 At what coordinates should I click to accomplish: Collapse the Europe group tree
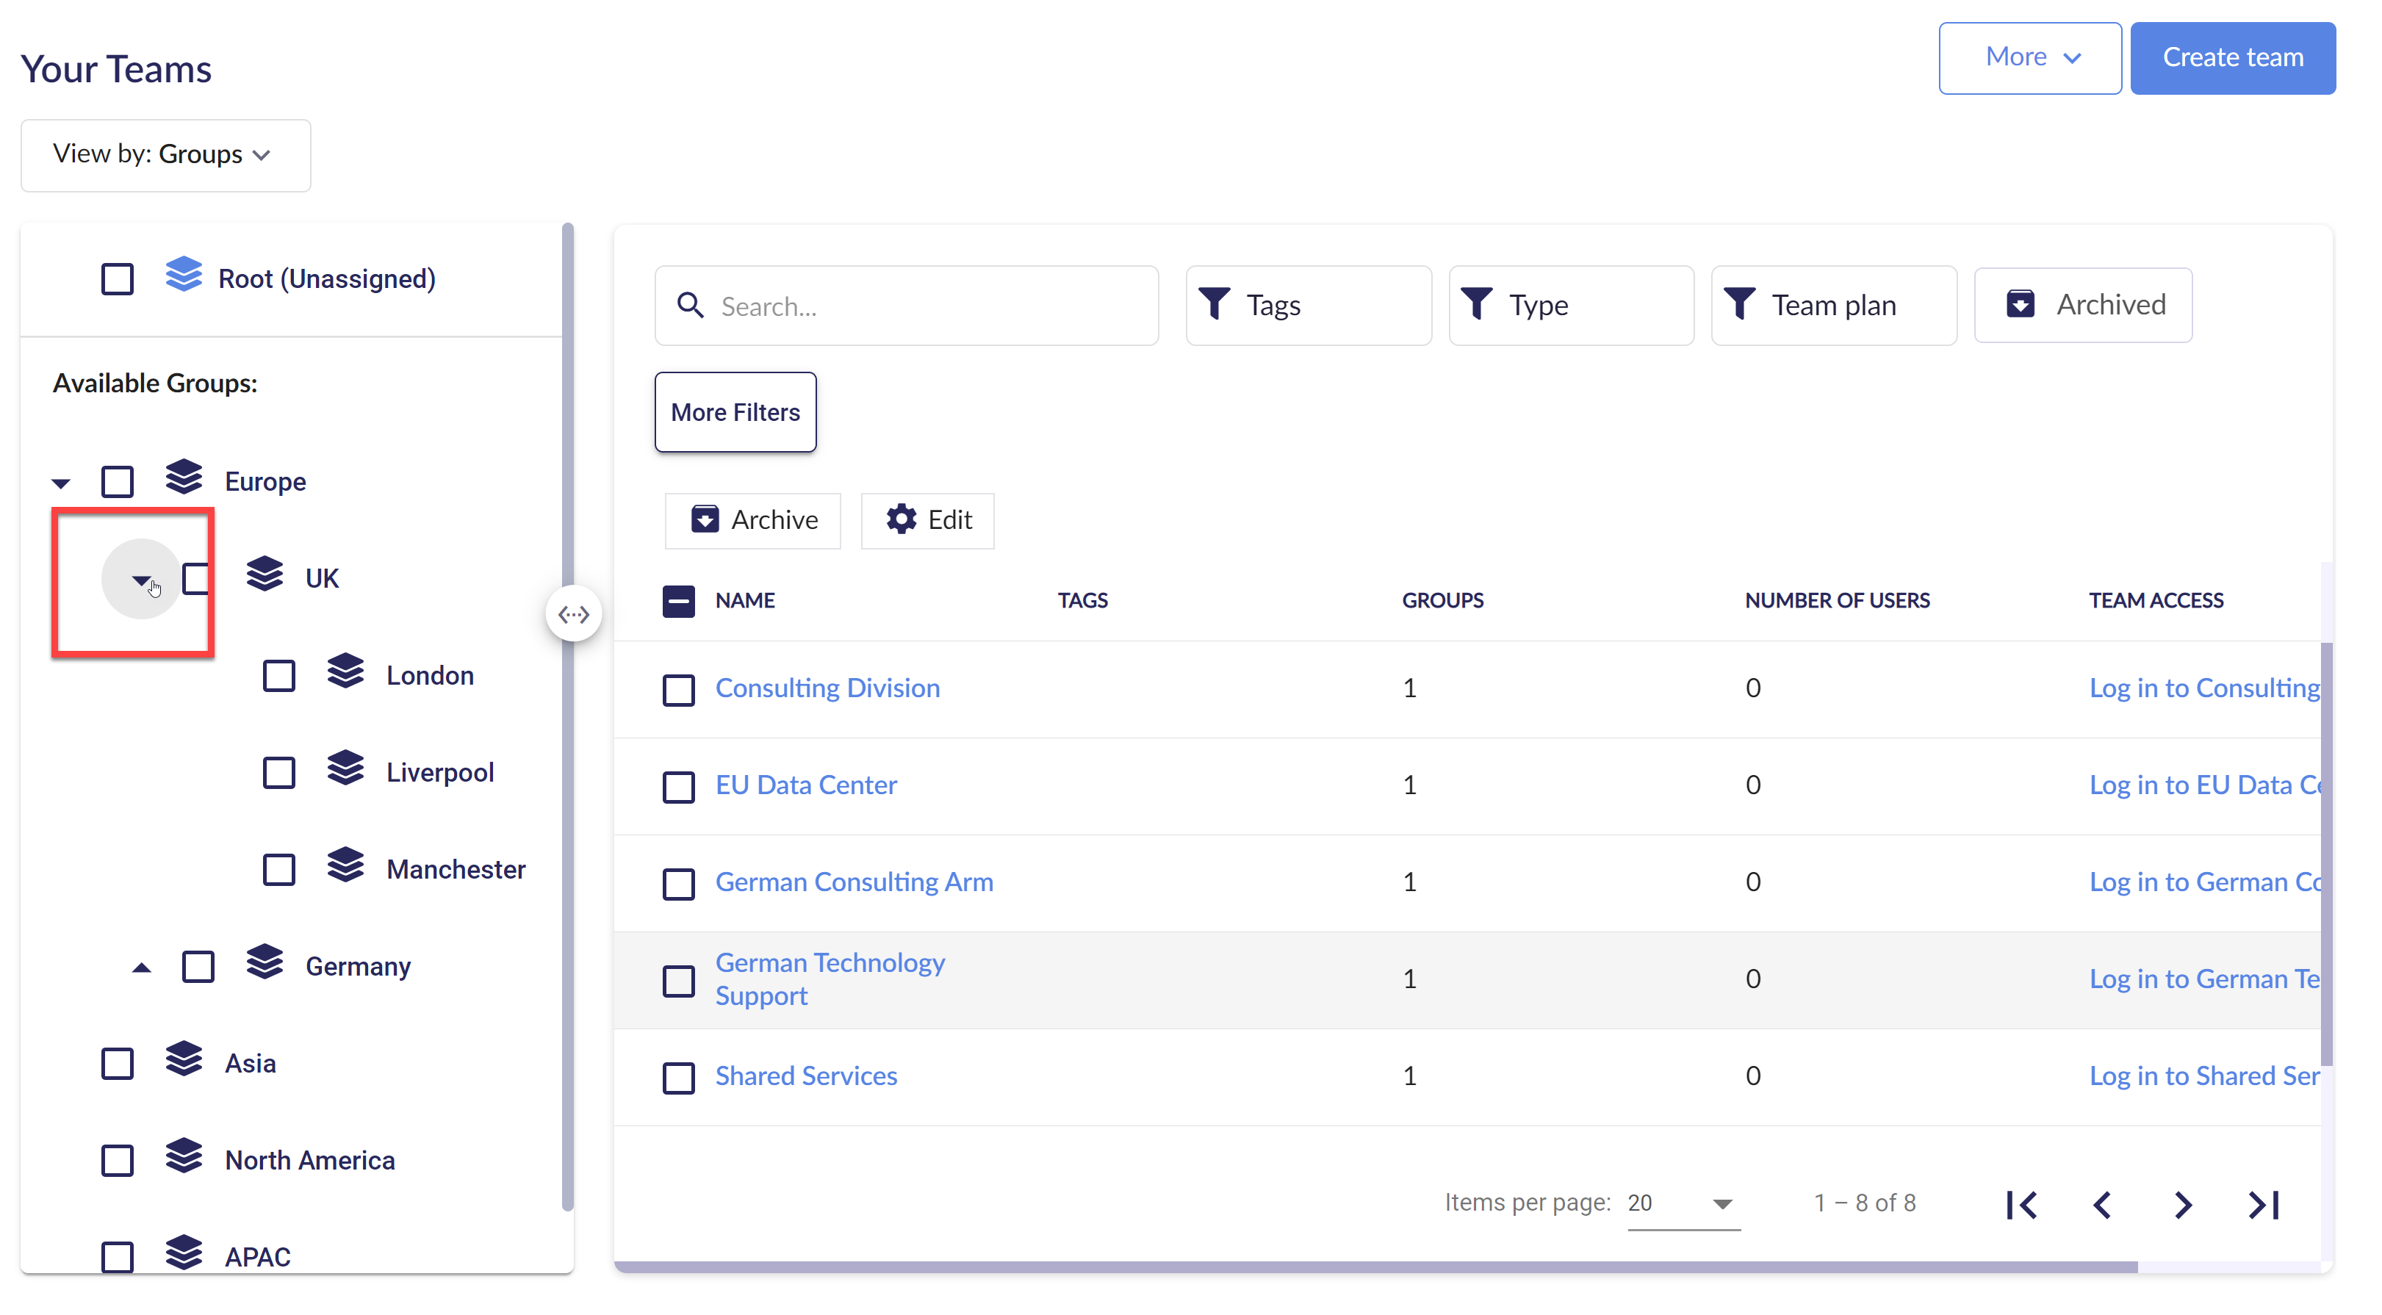(x=61, y=483)
